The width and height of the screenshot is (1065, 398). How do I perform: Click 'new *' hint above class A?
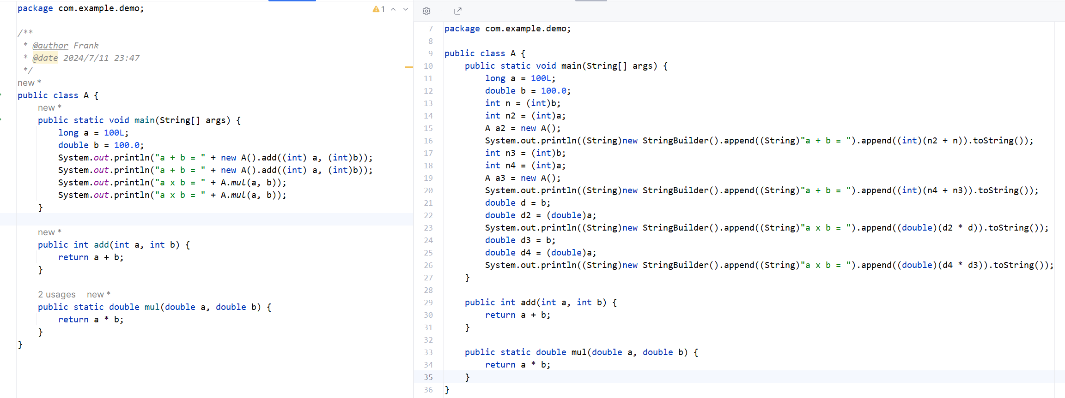coord(29,83)
